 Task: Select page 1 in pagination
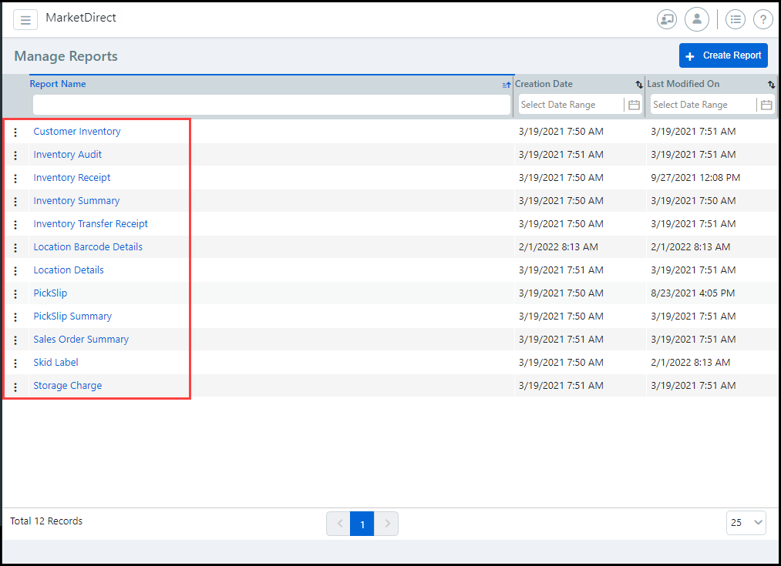pos(362,524)
